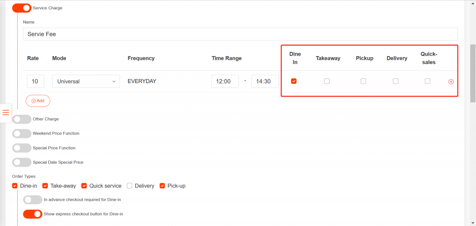
Task: Click the 14:30 end time field
Action: coord(265,81)
